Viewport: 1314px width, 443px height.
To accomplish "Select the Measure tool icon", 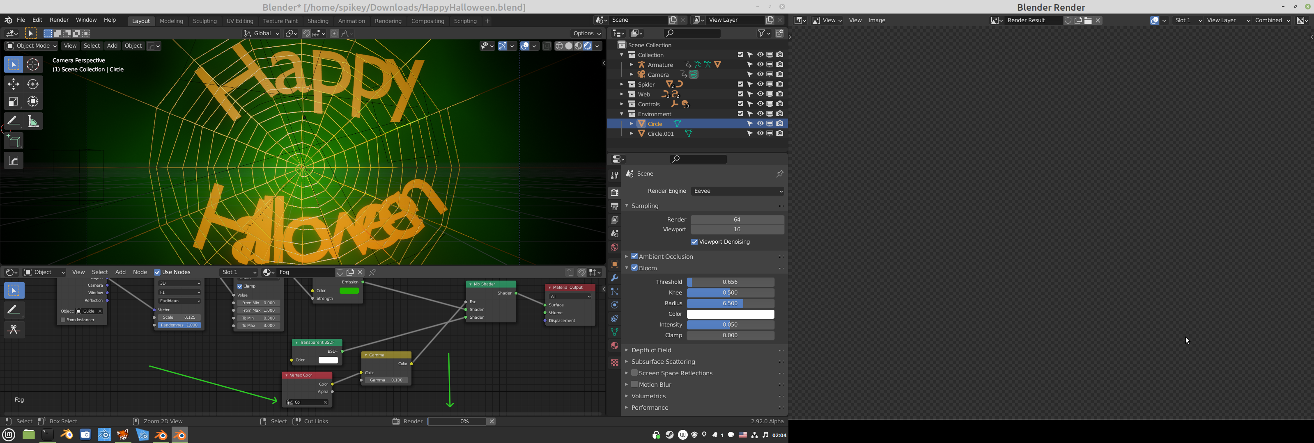I will 33,121.
